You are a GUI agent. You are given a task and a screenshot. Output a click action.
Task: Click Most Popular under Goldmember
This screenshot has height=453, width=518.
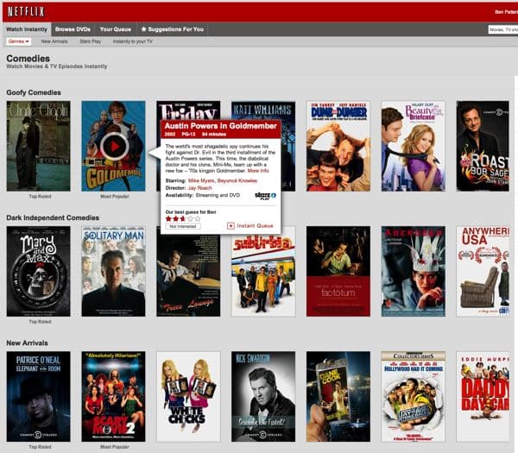(115, 197)
